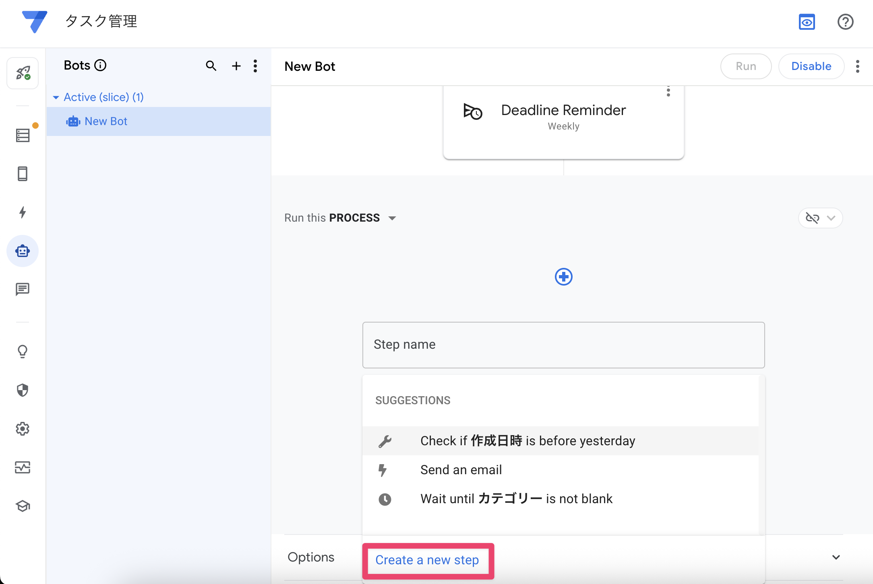Image resolution: width=873 pixels, height=584 pixels.
Task: Toggle the unlink process button
Action: [x=813, y=218]
